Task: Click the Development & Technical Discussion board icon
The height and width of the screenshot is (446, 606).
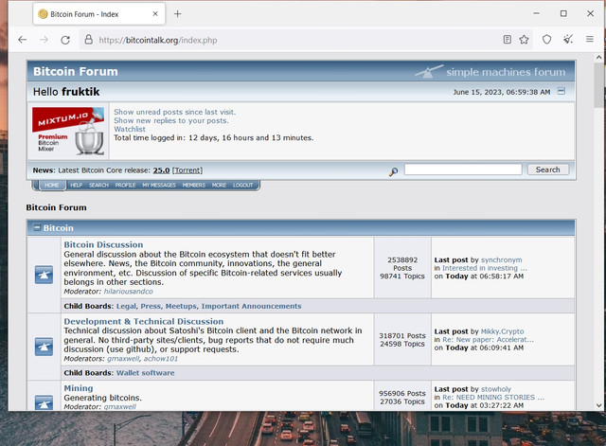Action: tap(44, 347)
